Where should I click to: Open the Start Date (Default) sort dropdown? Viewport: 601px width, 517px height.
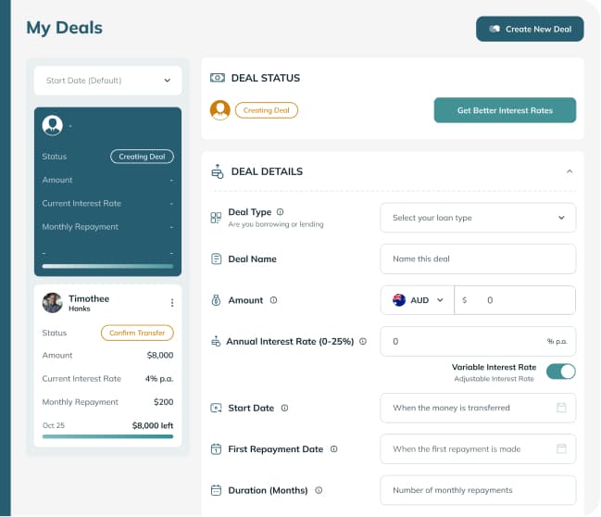coord(107,81)
